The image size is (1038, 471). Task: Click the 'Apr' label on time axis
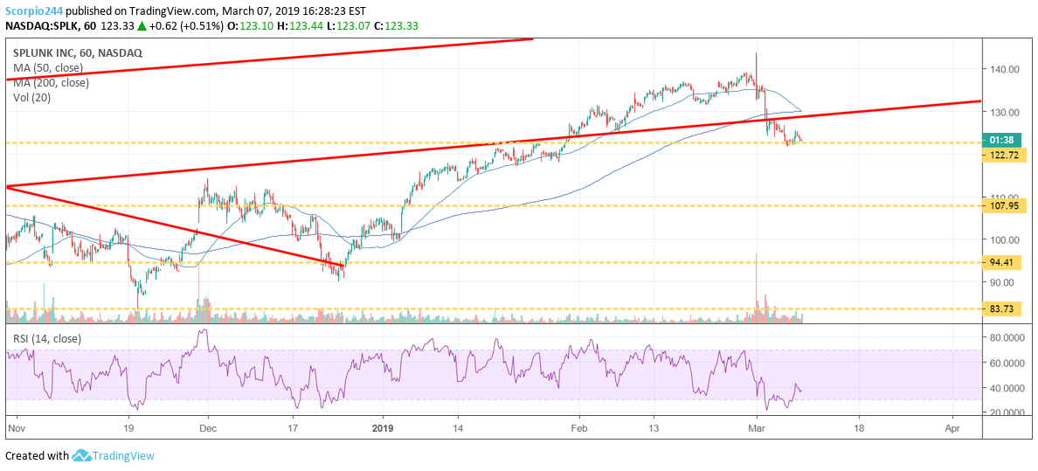click(x=952, y=428)
